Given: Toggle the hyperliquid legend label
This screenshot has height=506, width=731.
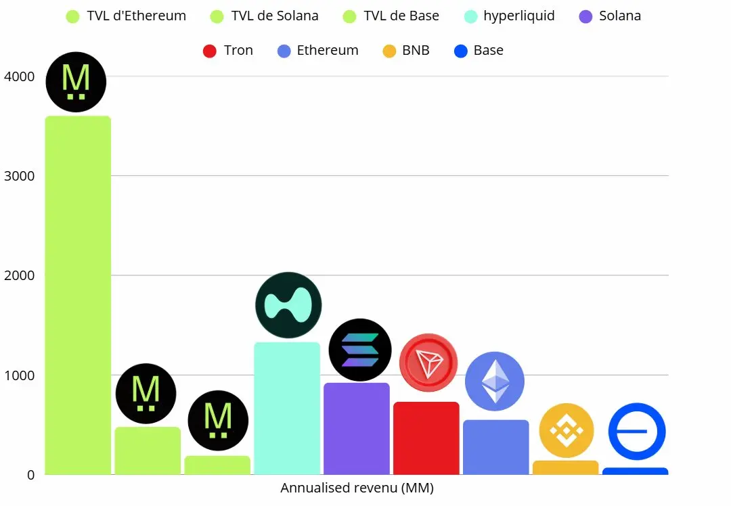Looking at the screenshot, I should [519, 16].
